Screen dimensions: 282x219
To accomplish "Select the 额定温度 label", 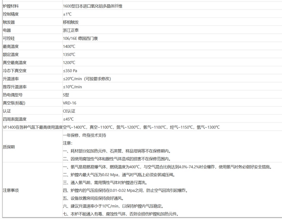I will point(11,55).
